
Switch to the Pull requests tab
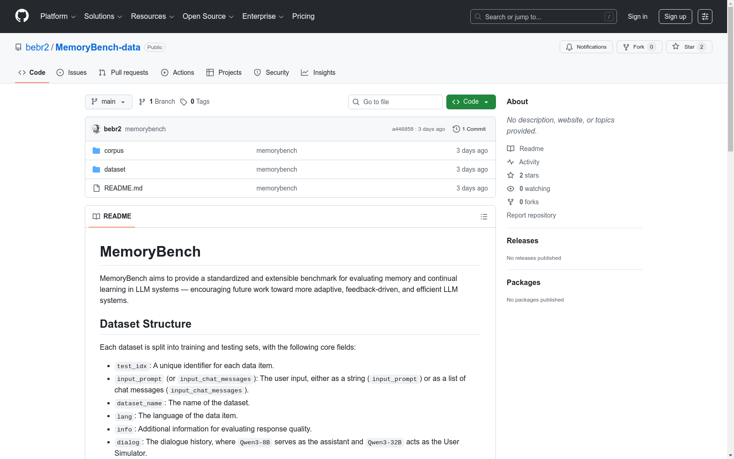click(x=123, y=73)
